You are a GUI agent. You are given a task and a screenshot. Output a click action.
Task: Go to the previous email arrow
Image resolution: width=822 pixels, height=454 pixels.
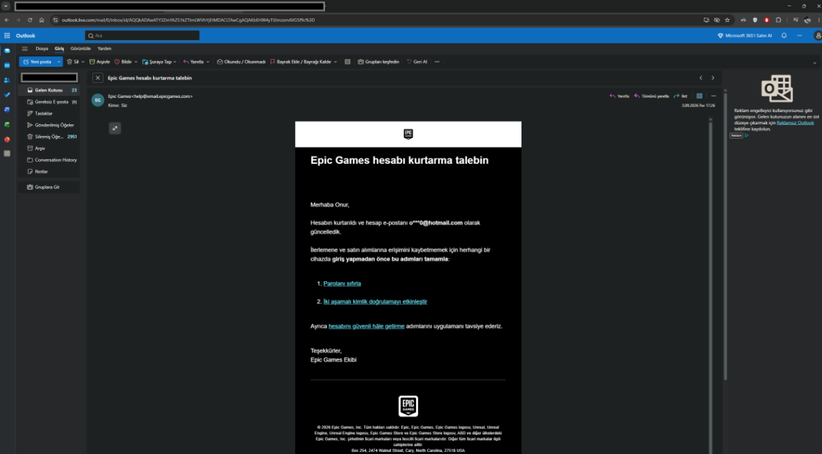701,78
